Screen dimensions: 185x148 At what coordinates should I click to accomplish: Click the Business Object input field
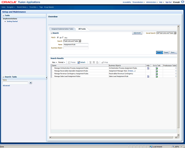tap(76, 48)
